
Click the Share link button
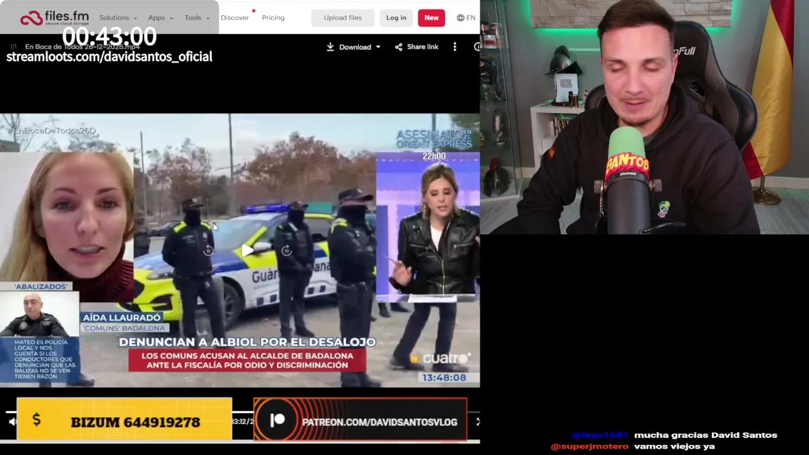coord(417,47)
